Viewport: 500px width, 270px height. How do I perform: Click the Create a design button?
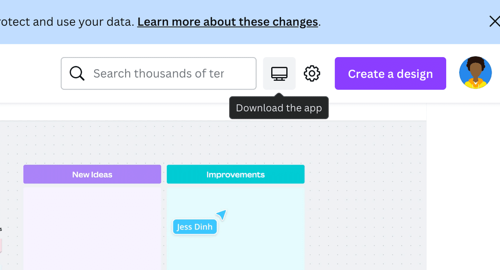coord(390,74)
